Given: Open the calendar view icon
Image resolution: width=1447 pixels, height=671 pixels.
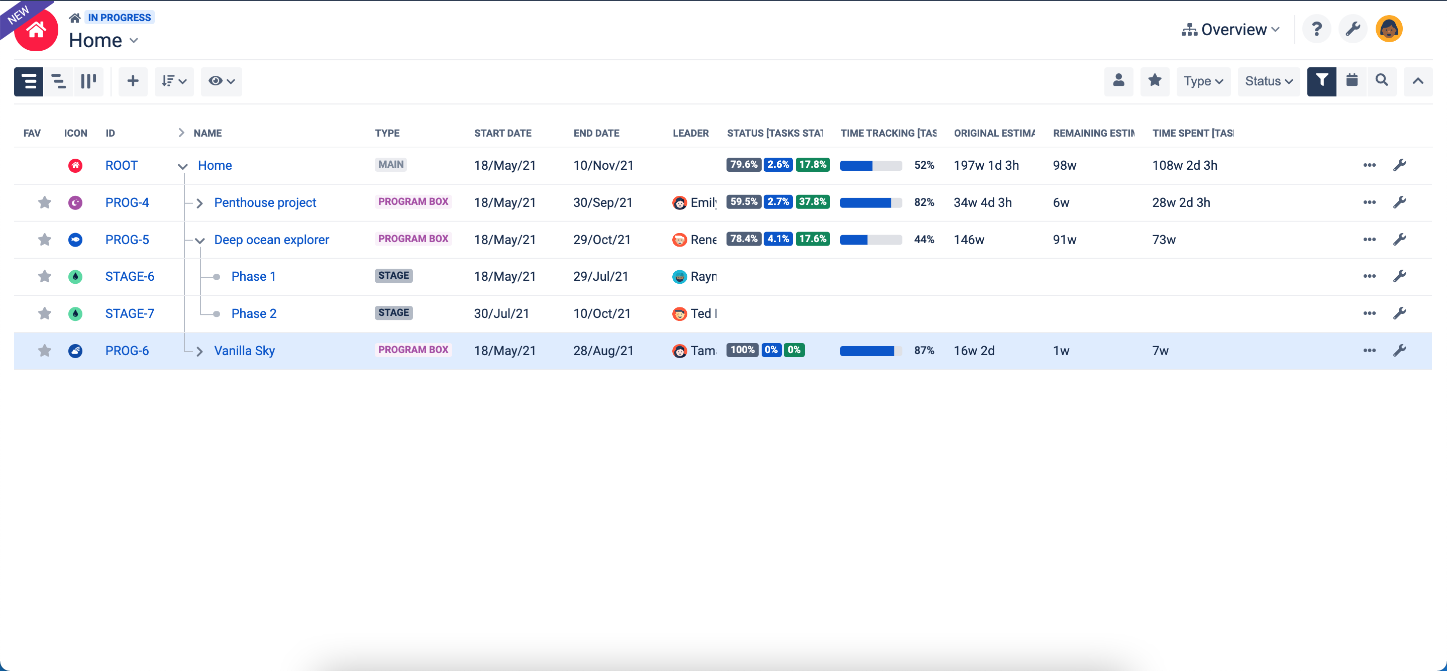Looking at the screenshot, I should [x=1352, y=81].
